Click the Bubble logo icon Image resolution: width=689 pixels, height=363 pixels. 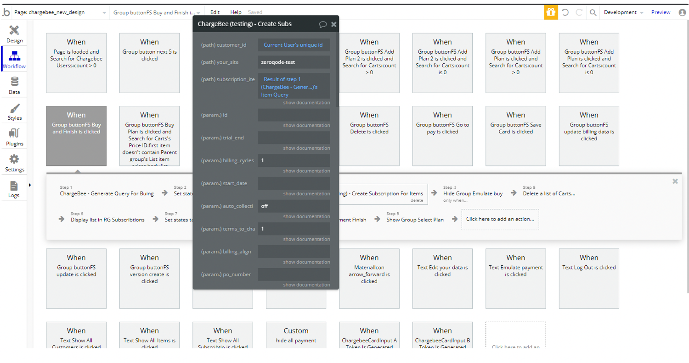pyautogui.click(x=6, y=12)
